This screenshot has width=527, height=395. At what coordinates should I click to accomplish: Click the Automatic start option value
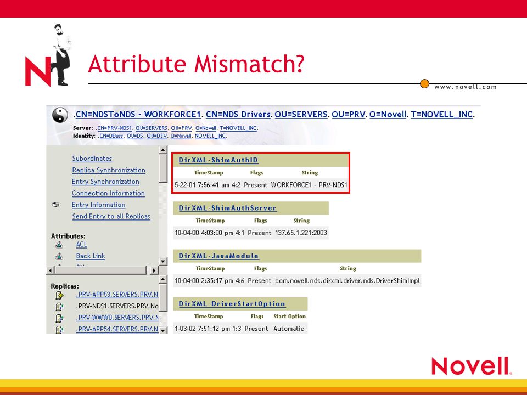coord(289,329)
